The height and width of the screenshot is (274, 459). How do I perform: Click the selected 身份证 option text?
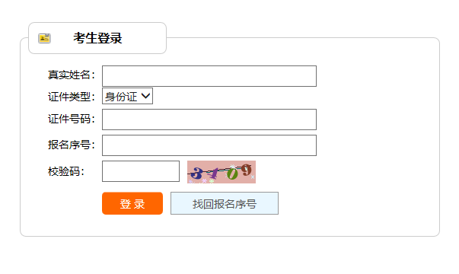(x=121, y=97)
